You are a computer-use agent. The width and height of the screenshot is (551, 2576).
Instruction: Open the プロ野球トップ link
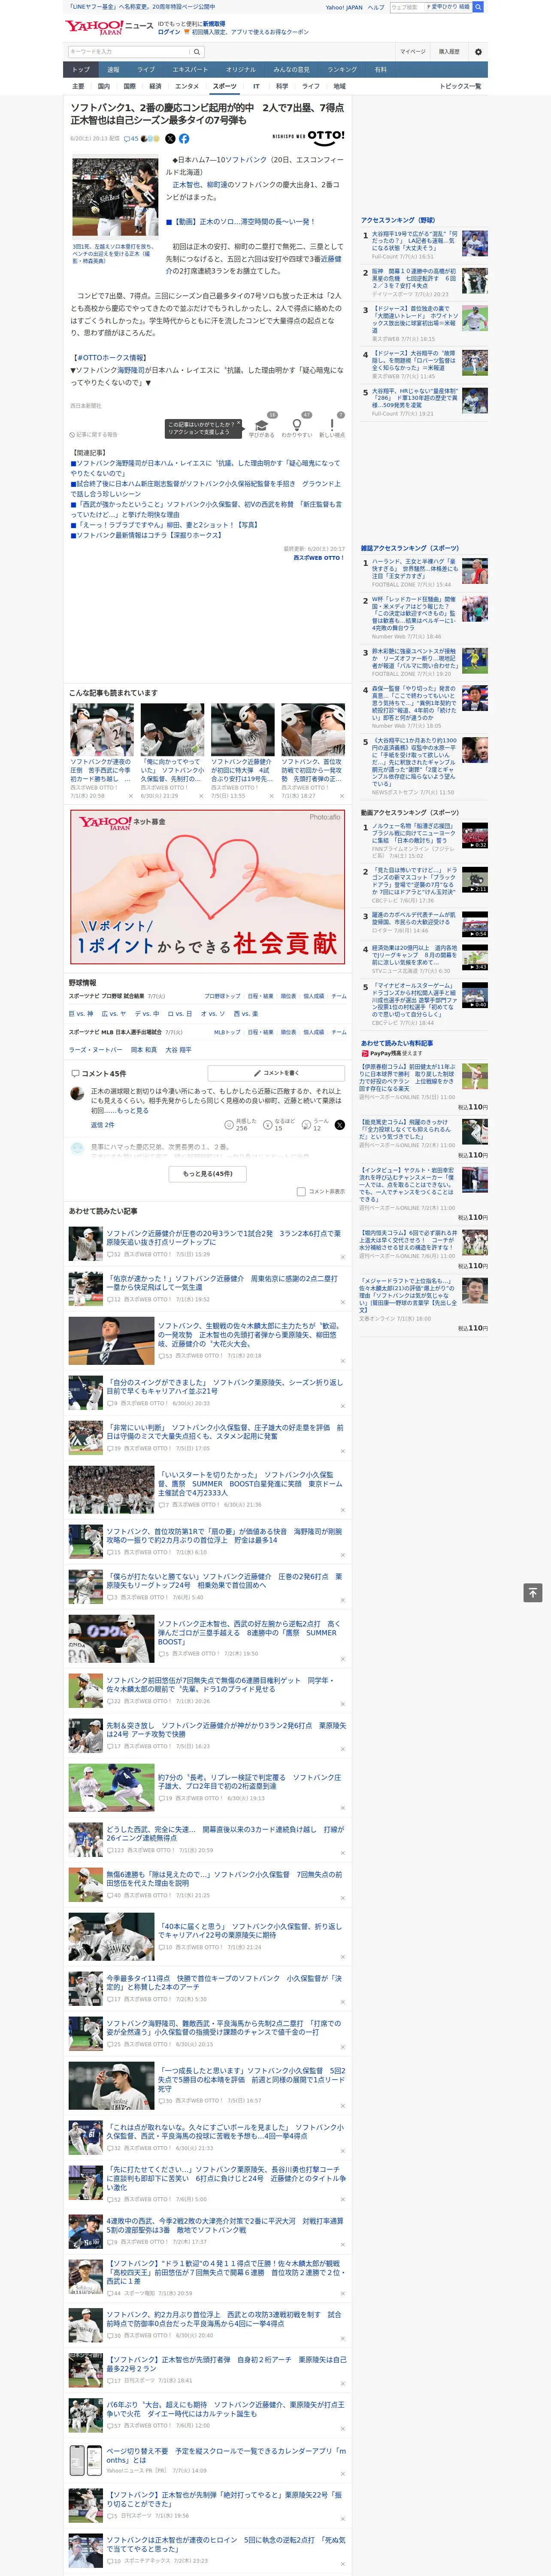pos(222,996)
